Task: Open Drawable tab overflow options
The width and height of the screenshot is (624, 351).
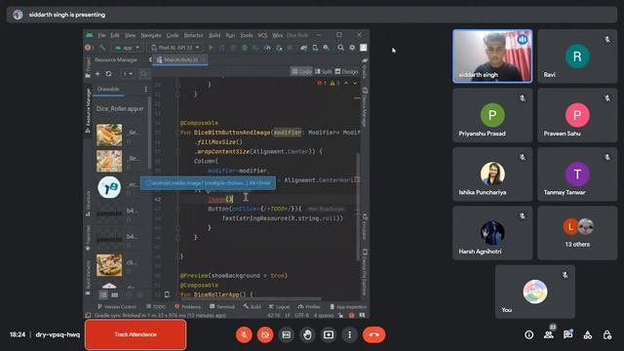Action: click(145, 89)
